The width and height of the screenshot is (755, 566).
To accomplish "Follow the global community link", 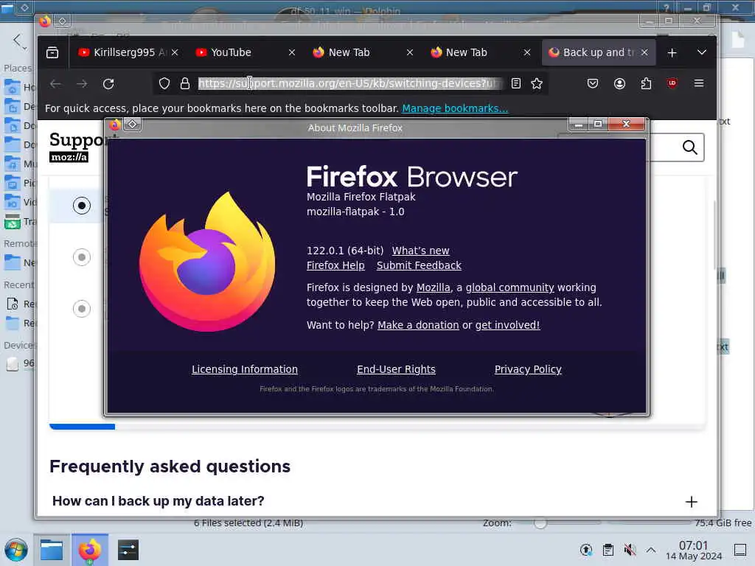I will tap(510, 288).
